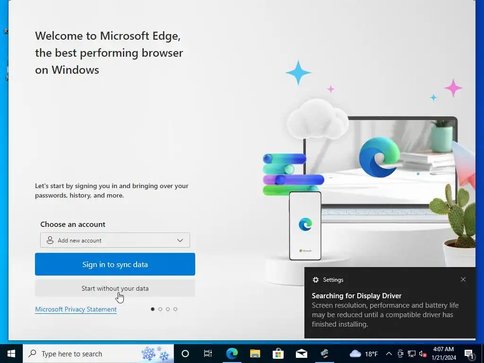
Task: Jump to the third page indicator dot
Action: tap(168, 309)
